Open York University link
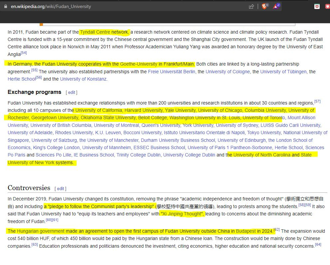The image size is (330, 265). coord(198,125)
